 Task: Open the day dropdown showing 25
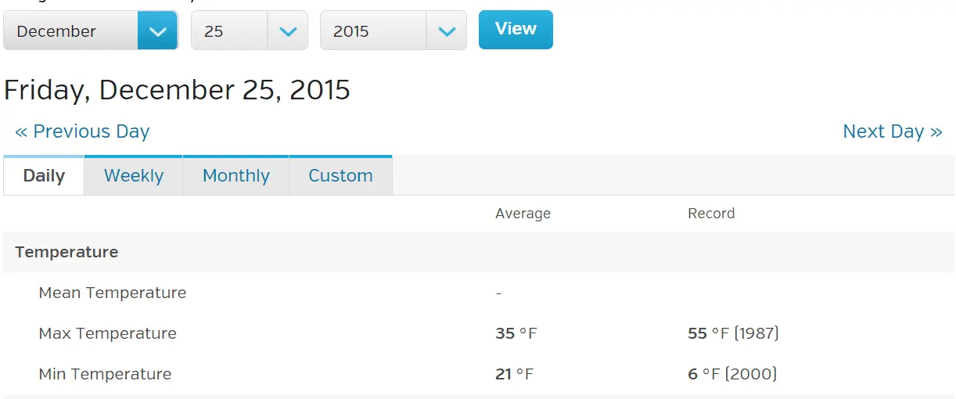[229, 31]
